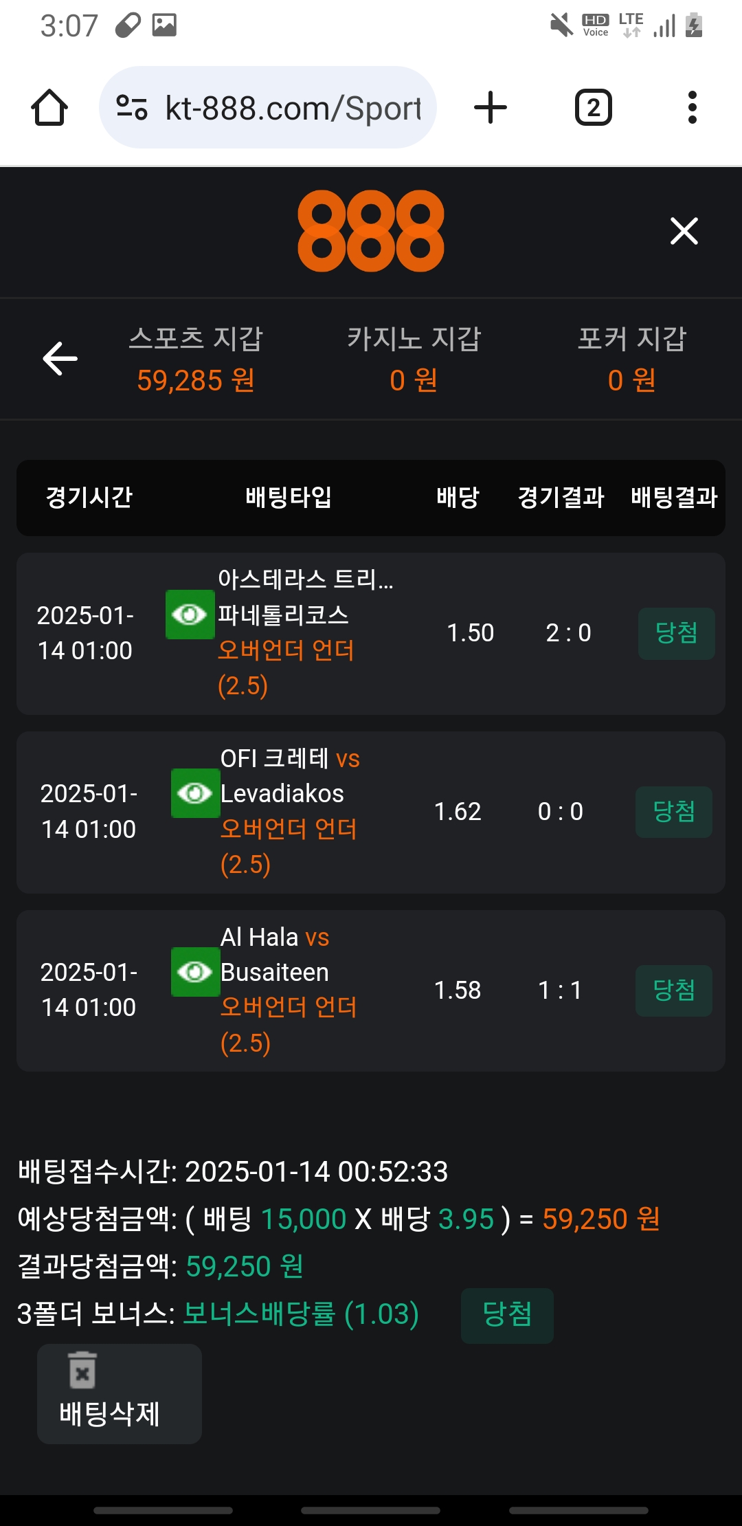Viewport: 742px width, 1526px height.
Task: Tap the address bar URL kt-888.com
Action: point(293,108)
